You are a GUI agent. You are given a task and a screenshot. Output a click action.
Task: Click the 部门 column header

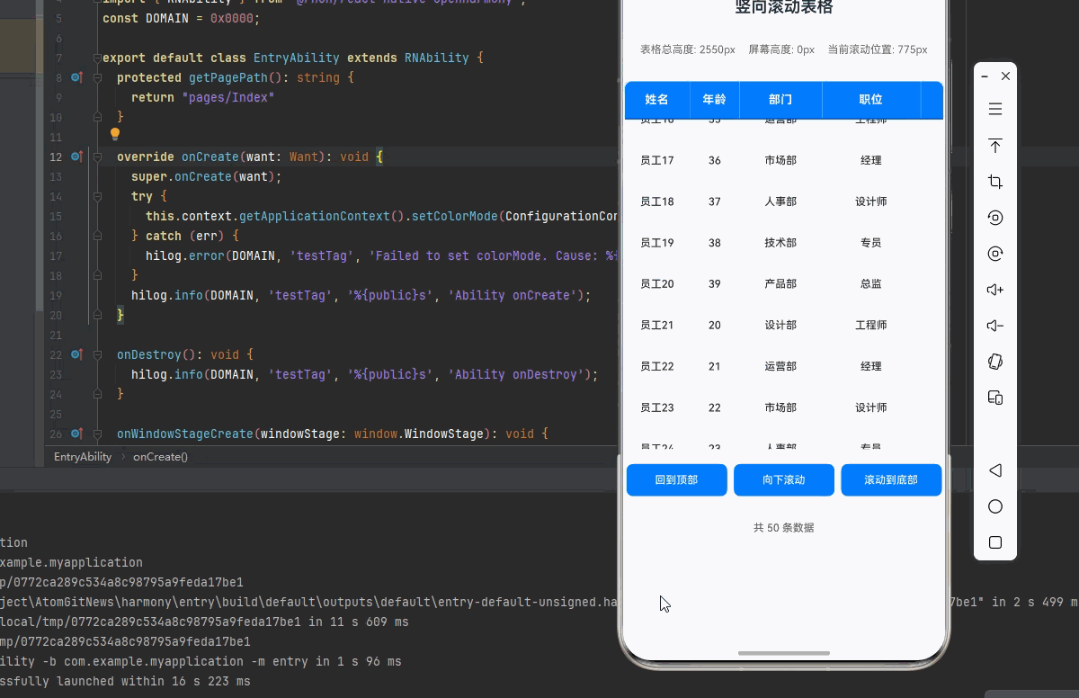[780, 100]
